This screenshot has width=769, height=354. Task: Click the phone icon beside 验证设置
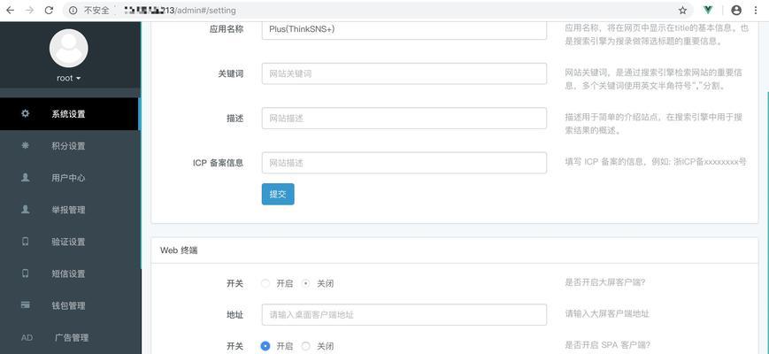pyautogui.click(x=26, y=242)
